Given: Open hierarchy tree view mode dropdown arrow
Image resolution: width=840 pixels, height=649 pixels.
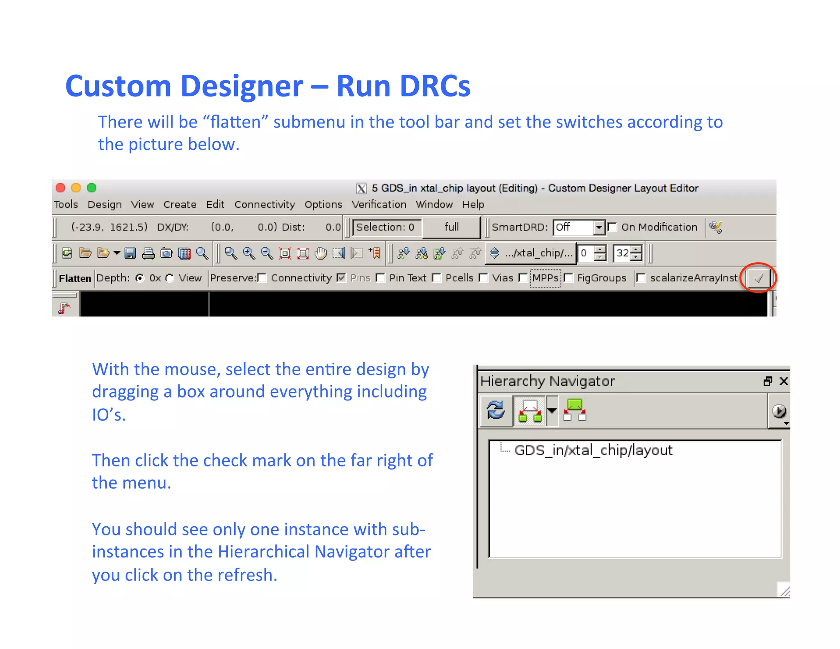Looking at the screenshot, I should pyautogui.click(x=552, y=410).
